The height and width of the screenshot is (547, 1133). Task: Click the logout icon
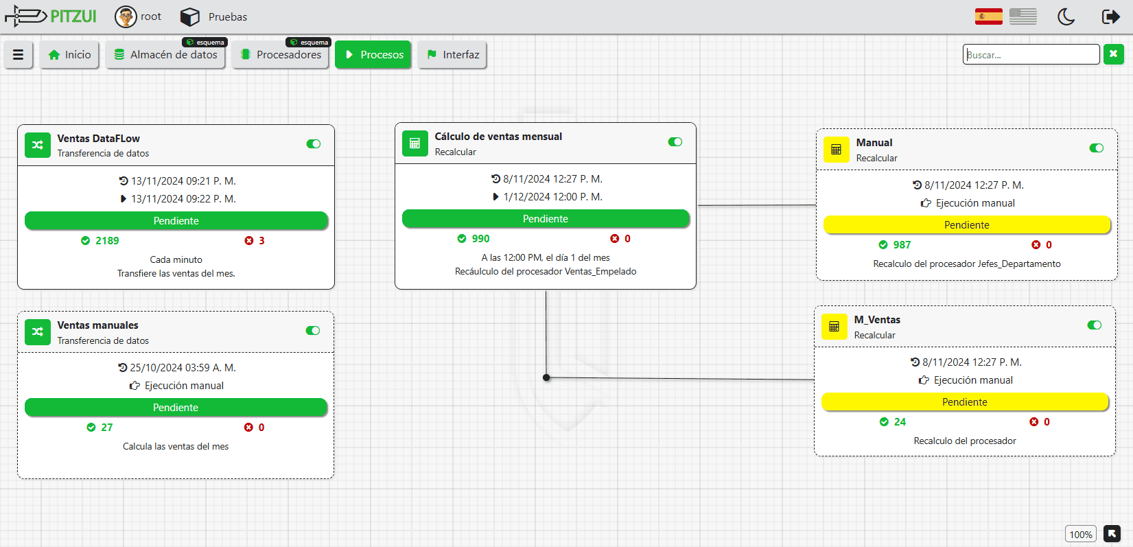[x=1110, y=16]
